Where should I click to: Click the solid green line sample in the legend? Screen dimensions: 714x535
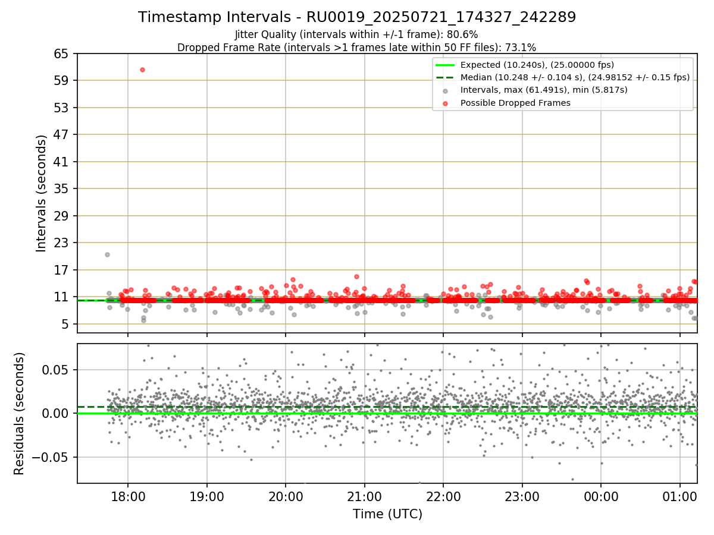446,65
